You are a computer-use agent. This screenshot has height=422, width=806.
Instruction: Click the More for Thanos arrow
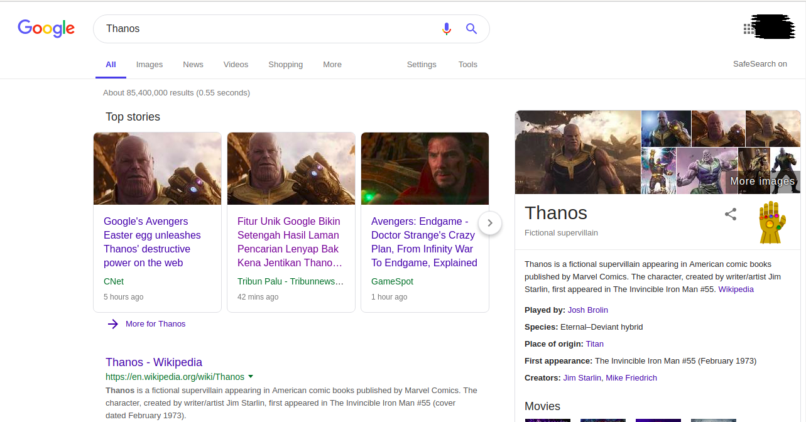146,323
